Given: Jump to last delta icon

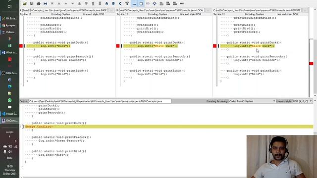Looking at the screenshot, I should tap(59, 3).
